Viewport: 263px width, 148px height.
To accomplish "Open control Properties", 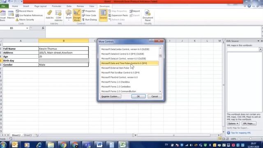I will (89, 11).
